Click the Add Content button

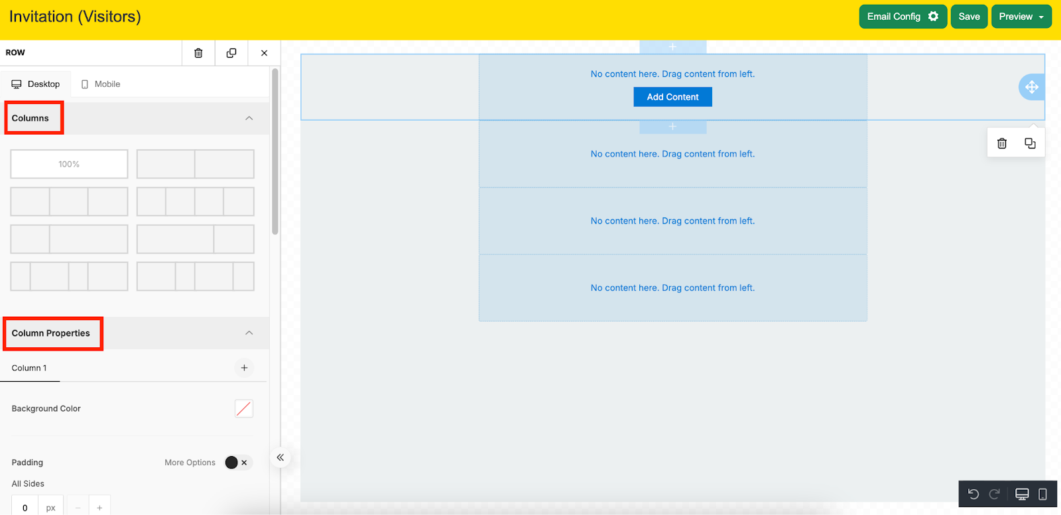[x=672, y=97]
